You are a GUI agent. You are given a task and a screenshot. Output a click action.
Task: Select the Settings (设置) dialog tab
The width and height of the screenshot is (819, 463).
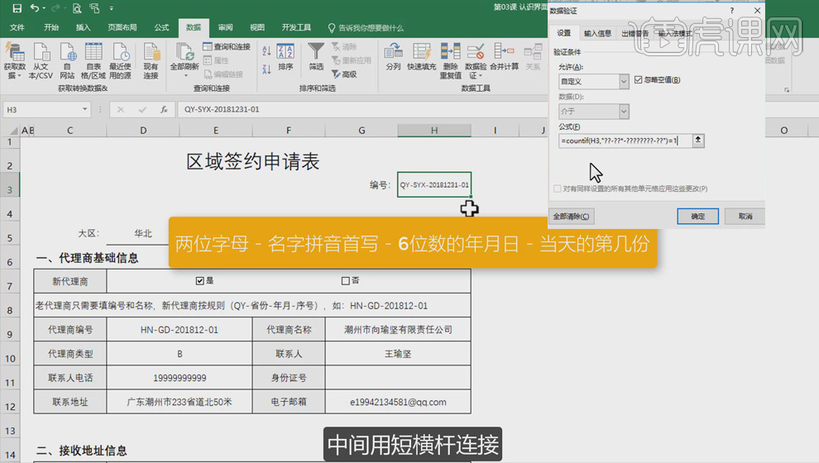tap(563, 33)
